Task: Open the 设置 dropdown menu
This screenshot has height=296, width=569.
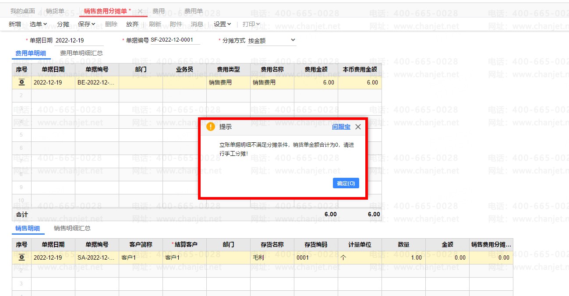Action: point(222,24)
